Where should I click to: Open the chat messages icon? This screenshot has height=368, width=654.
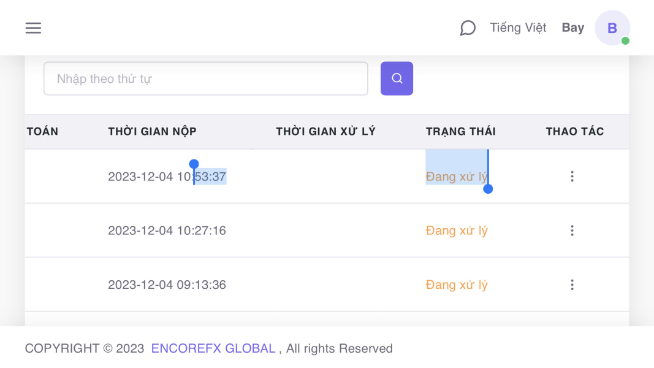(x=468, y=28)
